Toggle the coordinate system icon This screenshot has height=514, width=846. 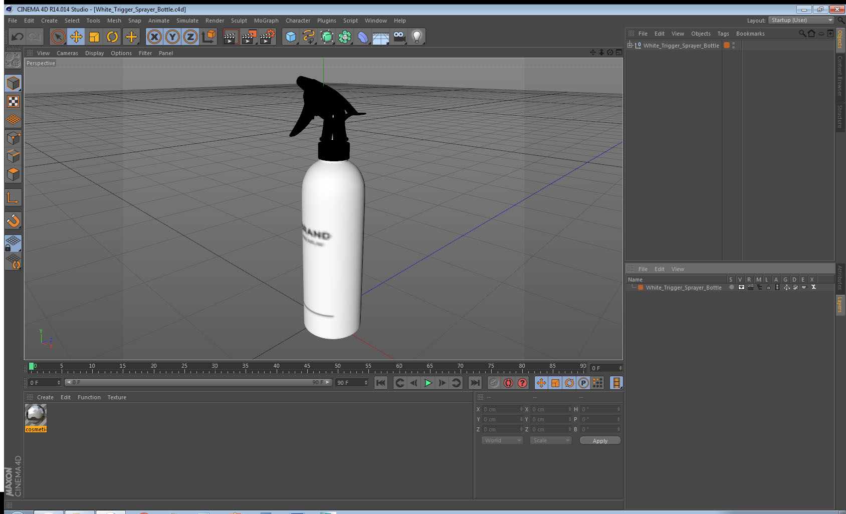(x=208, y=37)
